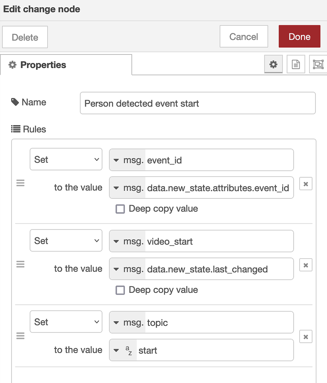
Task: Grab the drag handle of the event_id rule
Action: (20, 183)
